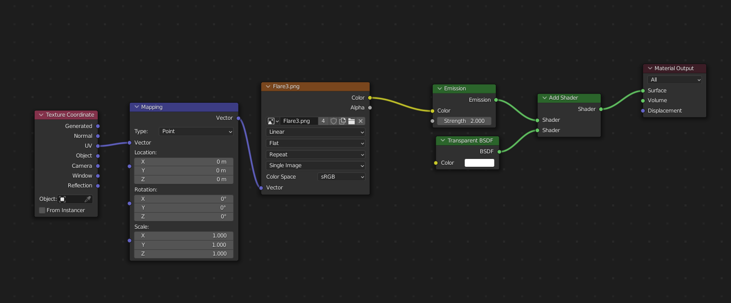731x303 pixels.
Task: Collapse the Transparent BSDF node
Action: tap(443, 140)
